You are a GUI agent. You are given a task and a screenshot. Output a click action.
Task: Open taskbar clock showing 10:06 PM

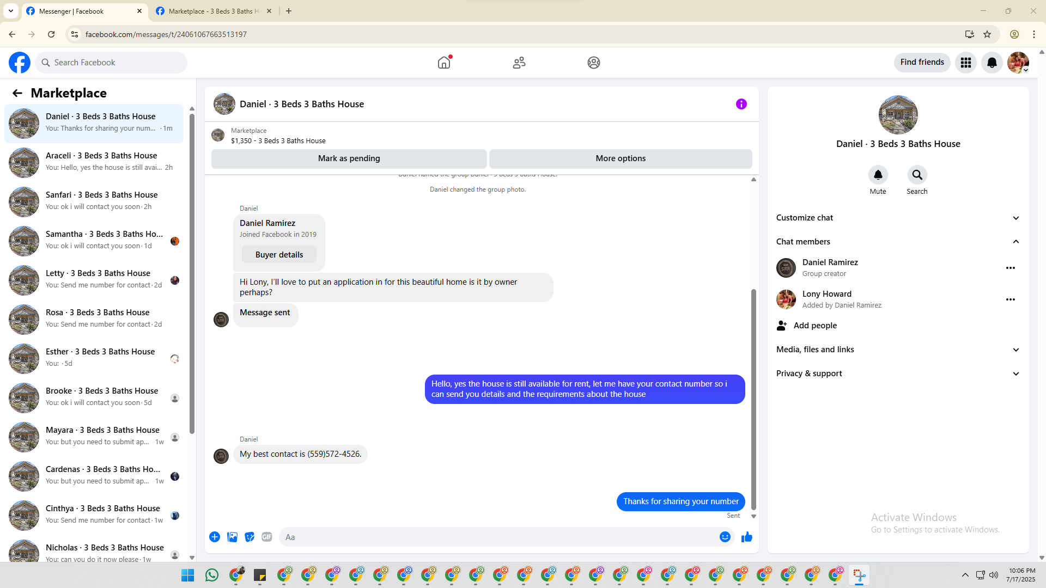click(1021, 575)
